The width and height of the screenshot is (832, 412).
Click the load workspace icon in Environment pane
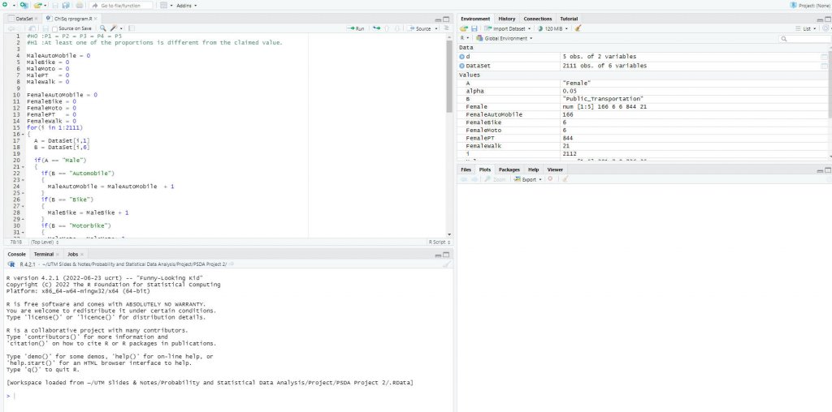tap(464, 28)
